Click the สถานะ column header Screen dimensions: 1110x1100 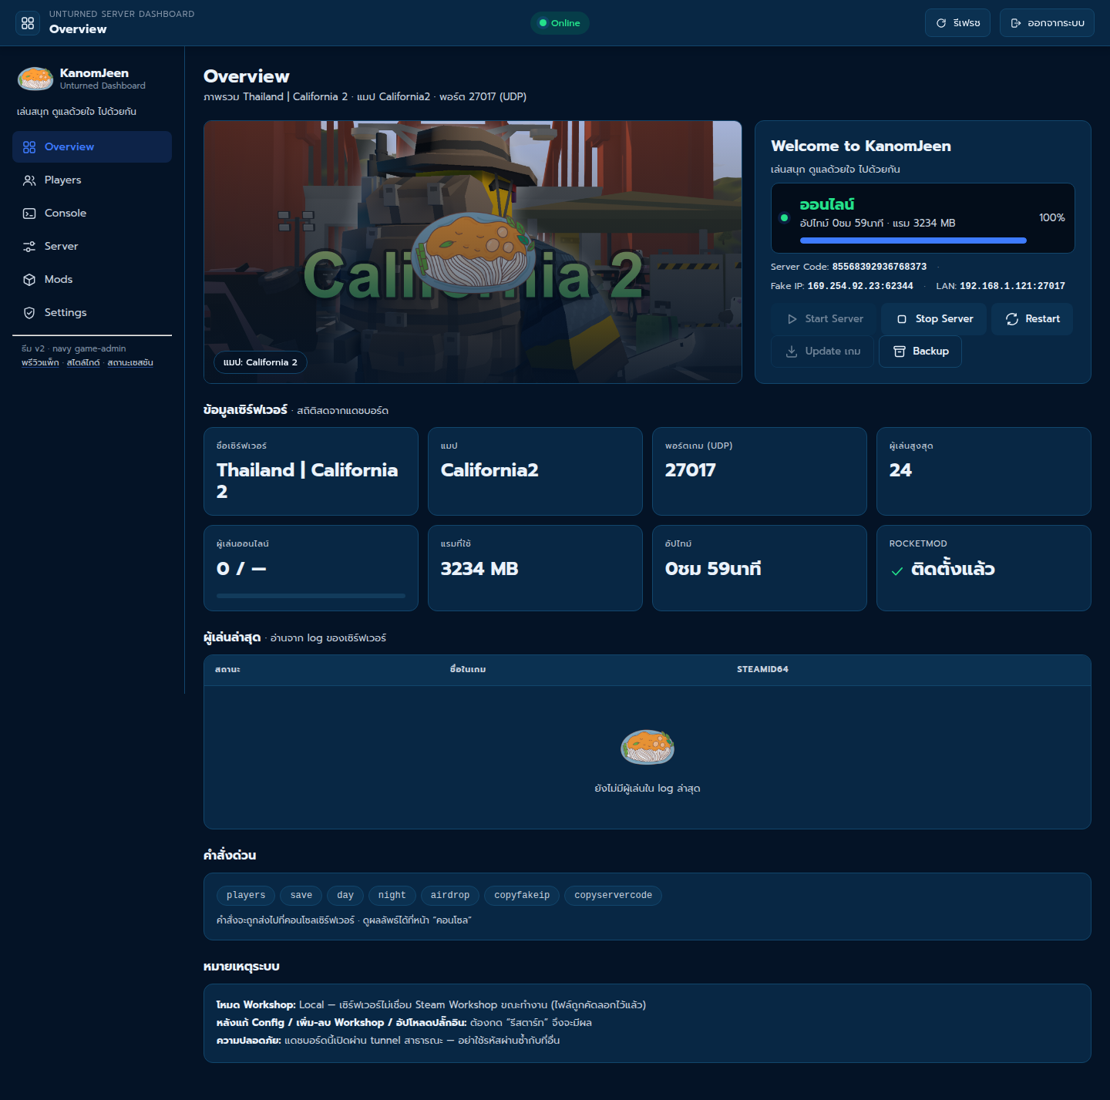pos(227,669)
